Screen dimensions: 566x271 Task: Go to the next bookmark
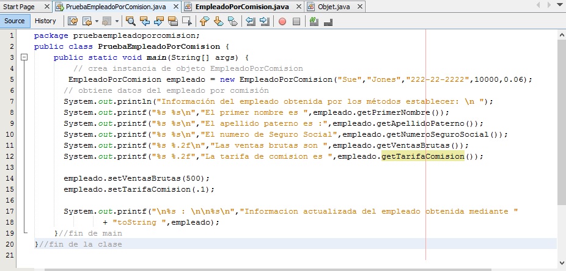pos(218,21)
